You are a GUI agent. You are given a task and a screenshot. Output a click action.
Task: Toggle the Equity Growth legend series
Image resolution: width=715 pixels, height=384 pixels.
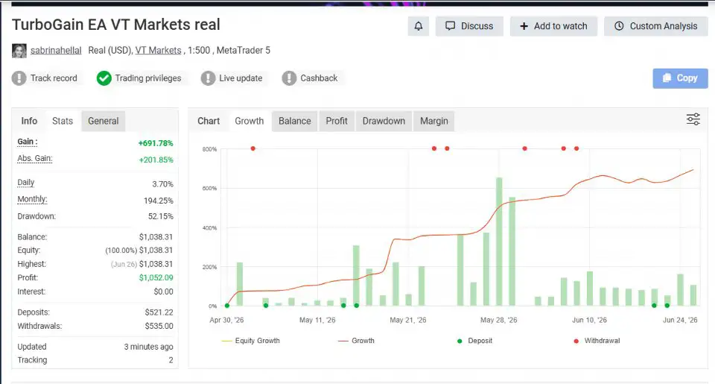250,341
